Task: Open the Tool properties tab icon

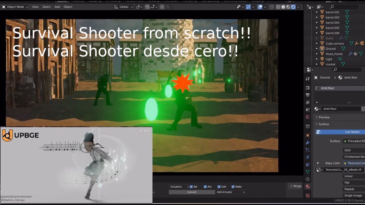Action: [307, 79]
